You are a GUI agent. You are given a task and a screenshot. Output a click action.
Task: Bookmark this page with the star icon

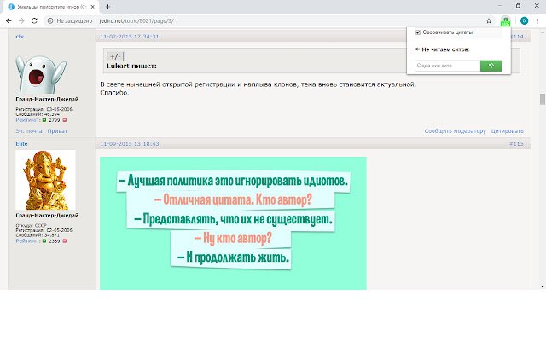(489, 20)
